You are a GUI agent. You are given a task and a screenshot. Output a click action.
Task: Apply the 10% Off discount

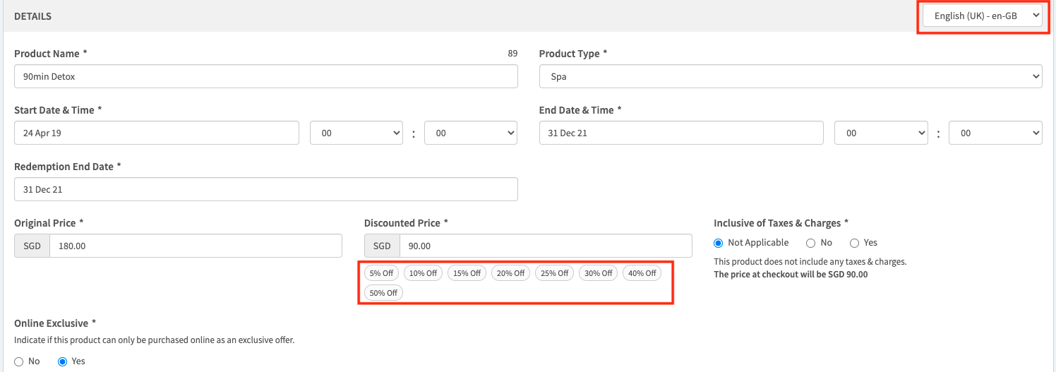coord(424,273)
